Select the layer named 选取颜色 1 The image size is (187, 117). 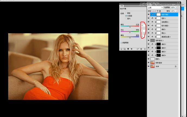tap(165, 22)
